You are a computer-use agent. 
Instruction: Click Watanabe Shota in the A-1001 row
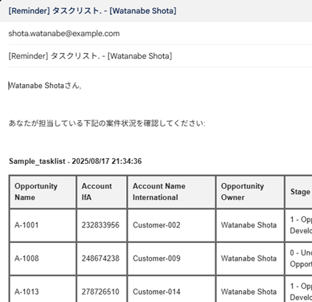click(x=250, y=225)
